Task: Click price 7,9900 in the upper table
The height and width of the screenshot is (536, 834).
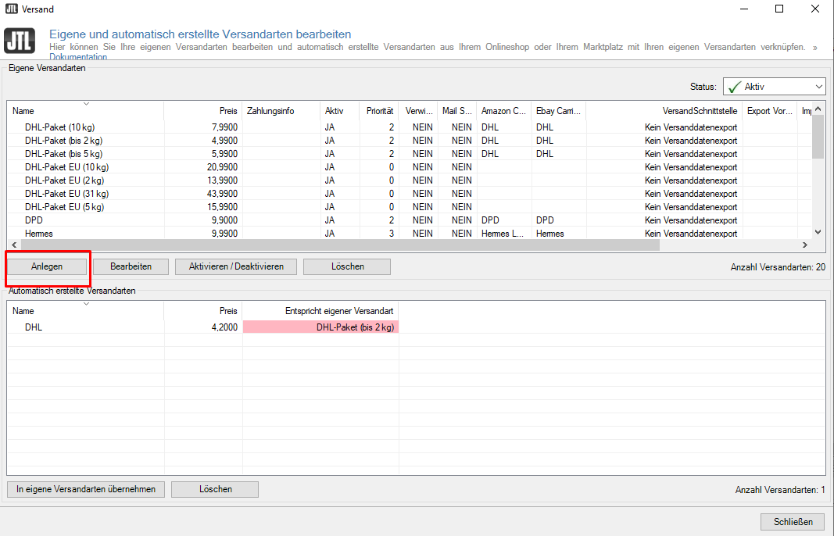Action: (x=224, y=127)
